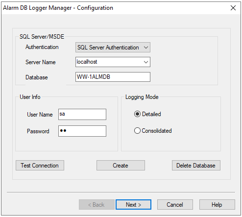Open the Authentication combo box
This screenshot has width=242, height=217.
coord(113,48)
